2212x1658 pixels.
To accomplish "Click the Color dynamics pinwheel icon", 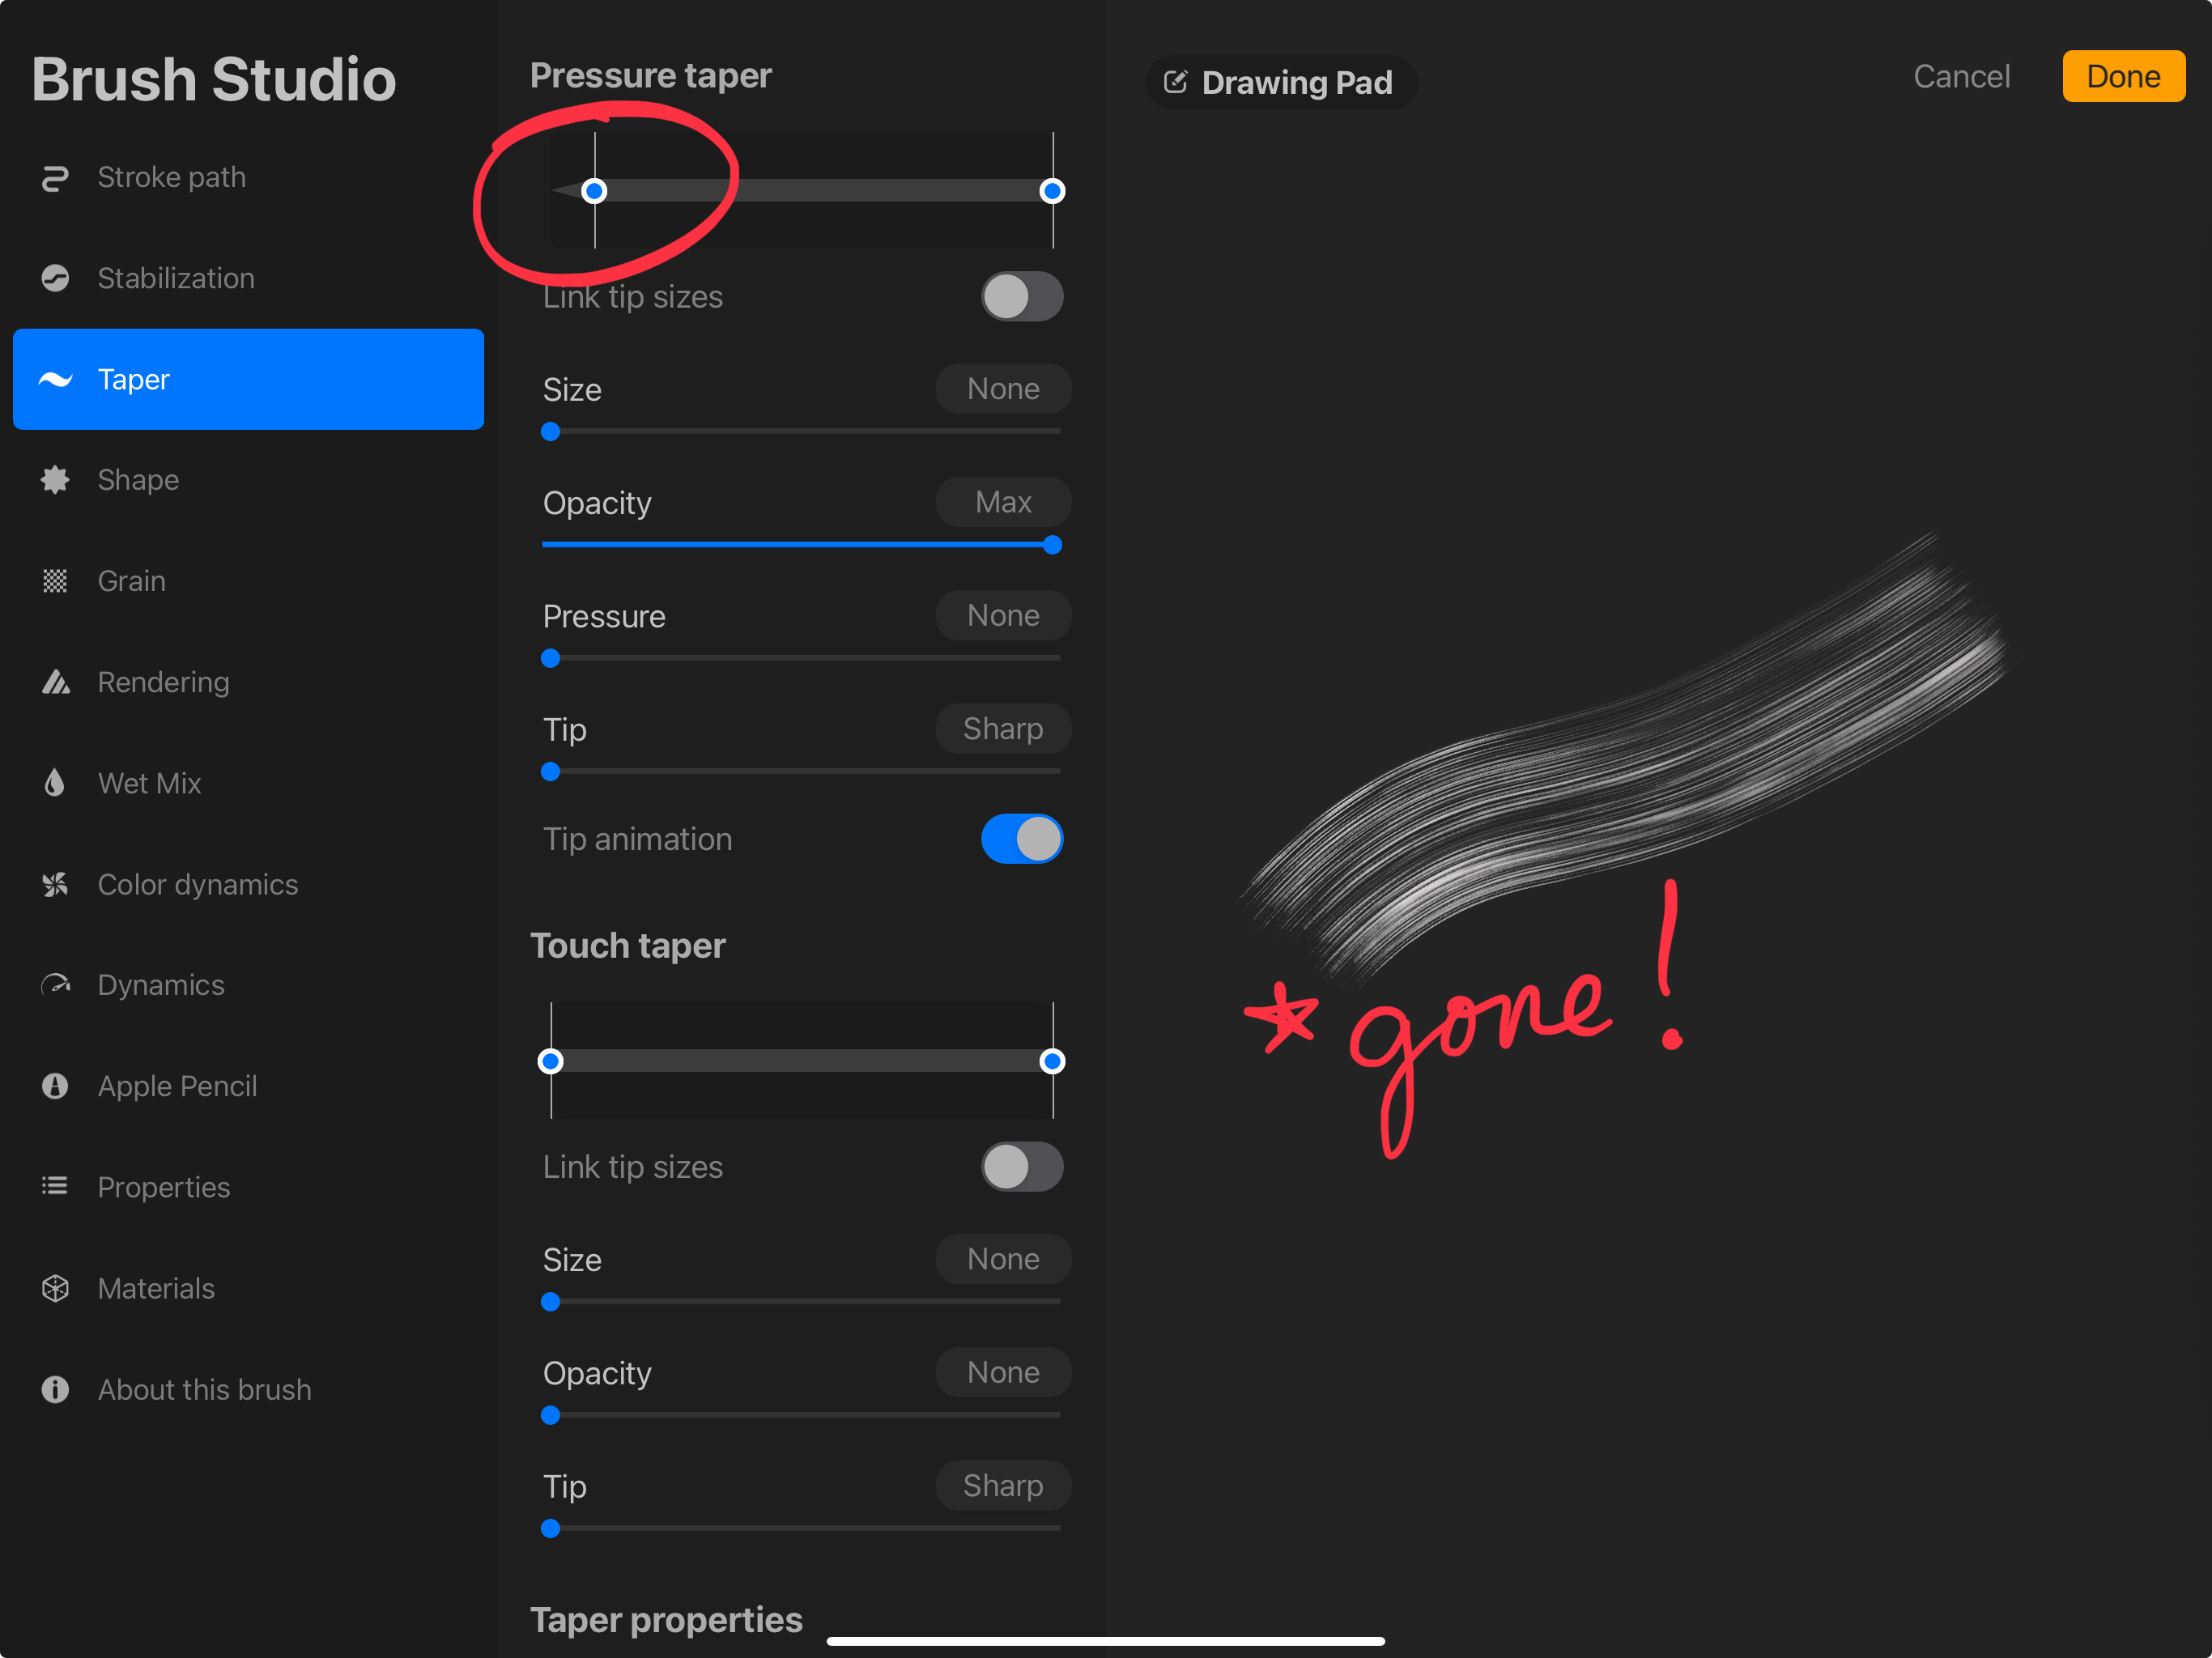I will tap(55, 884).
